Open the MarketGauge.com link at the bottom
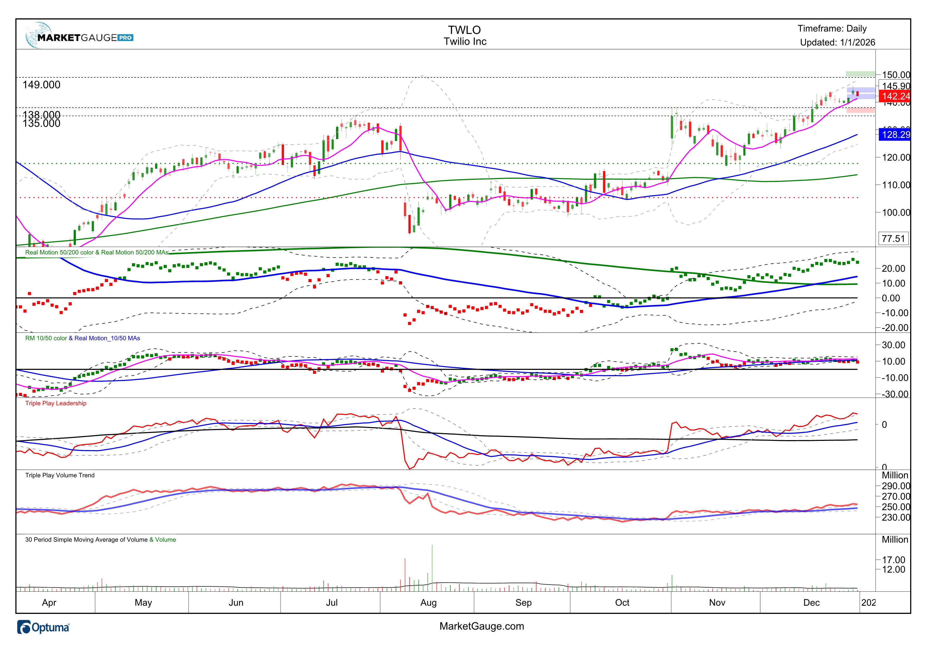The image size is (926, 655). [481, 626]
